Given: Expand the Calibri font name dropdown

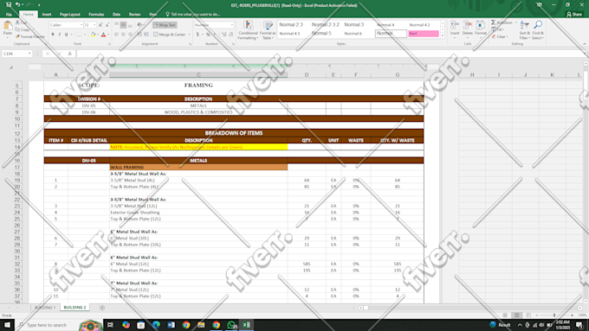Looking at the screenshot, I should pos(81,25).
